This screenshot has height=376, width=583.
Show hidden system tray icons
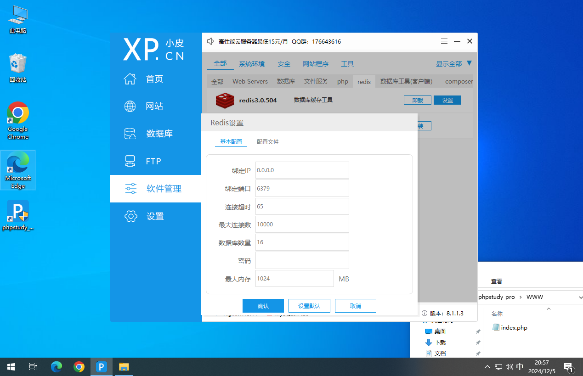[487, 367]
